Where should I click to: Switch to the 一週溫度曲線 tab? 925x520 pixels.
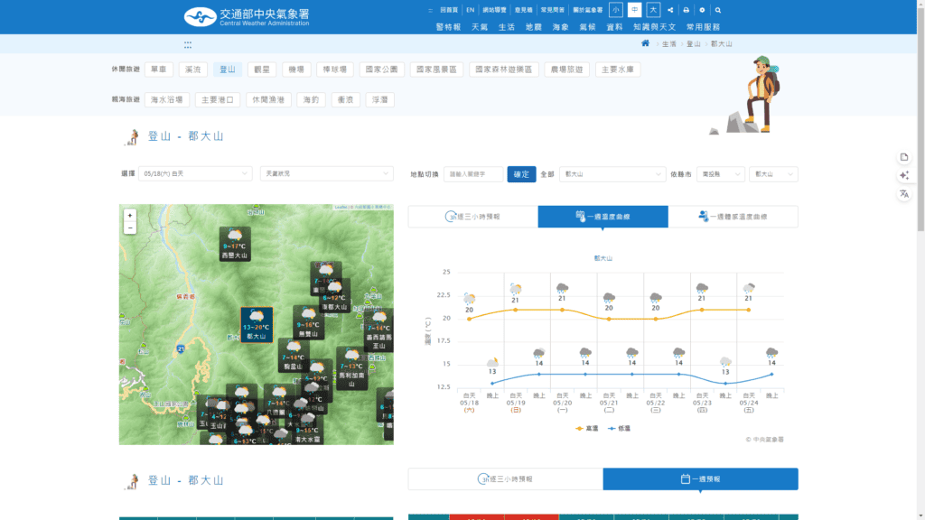603,217
